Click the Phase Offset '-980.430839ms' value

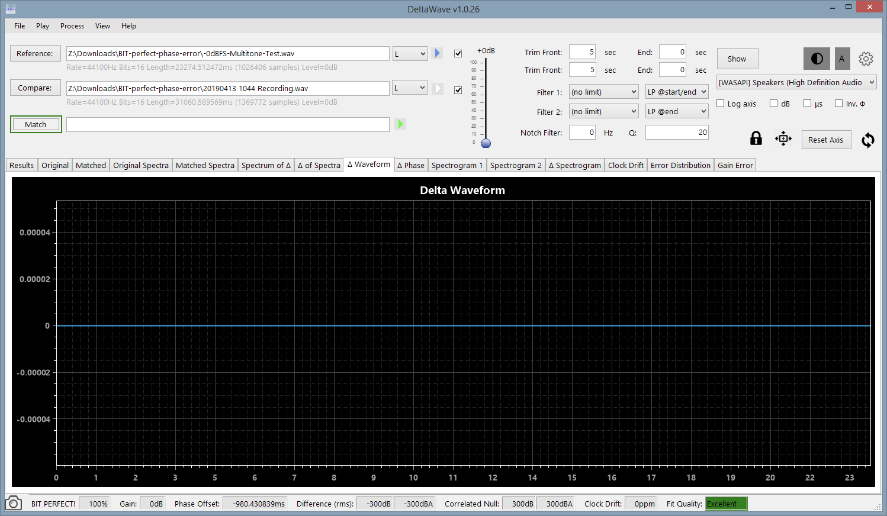[x=255, y=504]
